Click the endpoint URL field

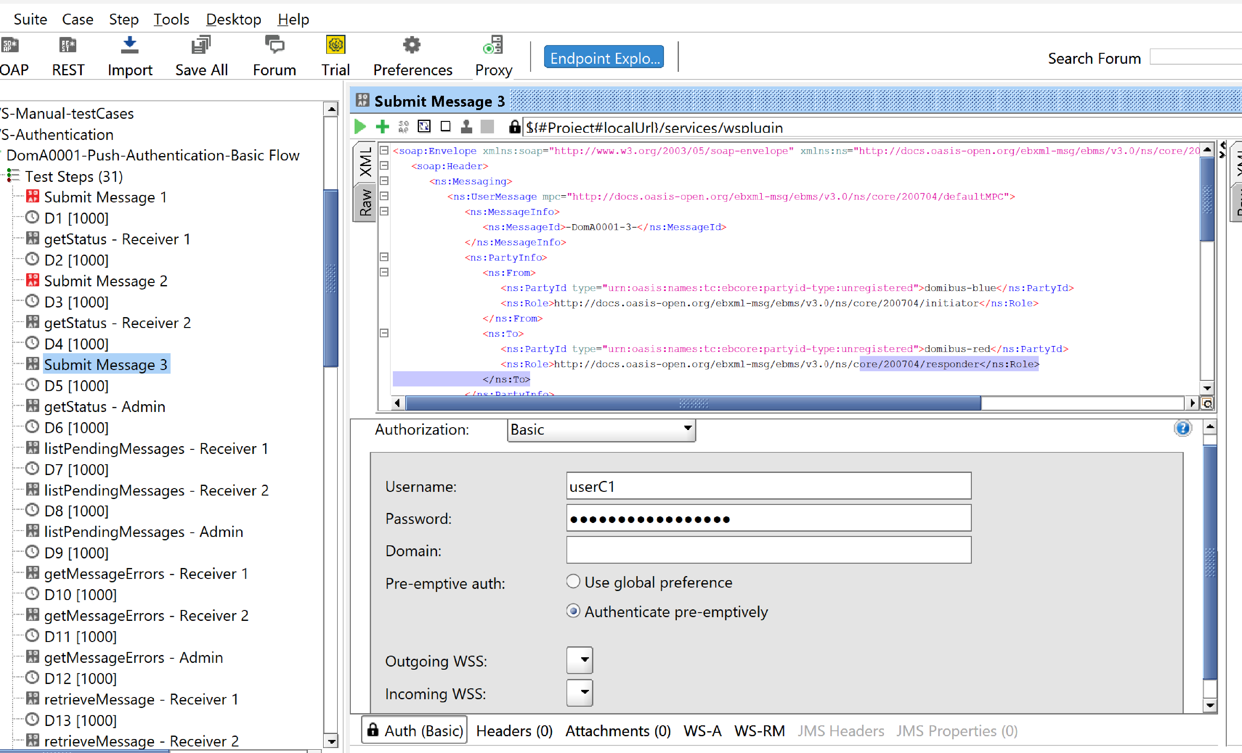click(882, 127)
